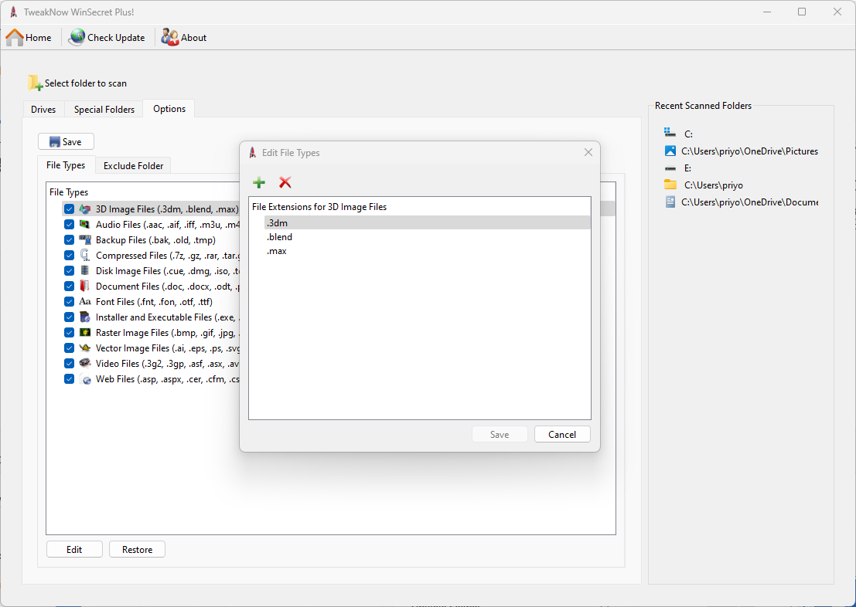Uncheck the 3D Image Files checkbox

point(69,209)
